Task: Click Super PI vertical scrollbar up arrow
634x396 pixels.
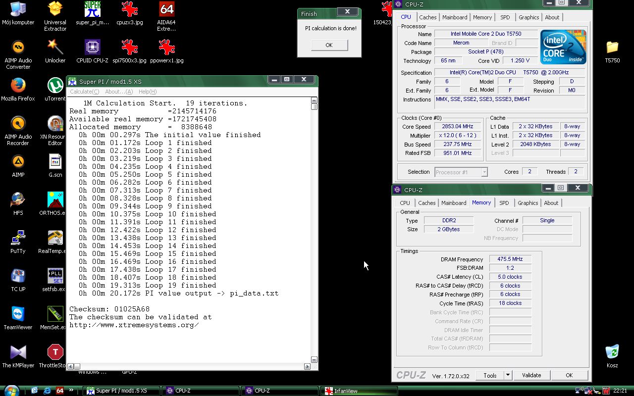Action: click(x=314, y=100)
